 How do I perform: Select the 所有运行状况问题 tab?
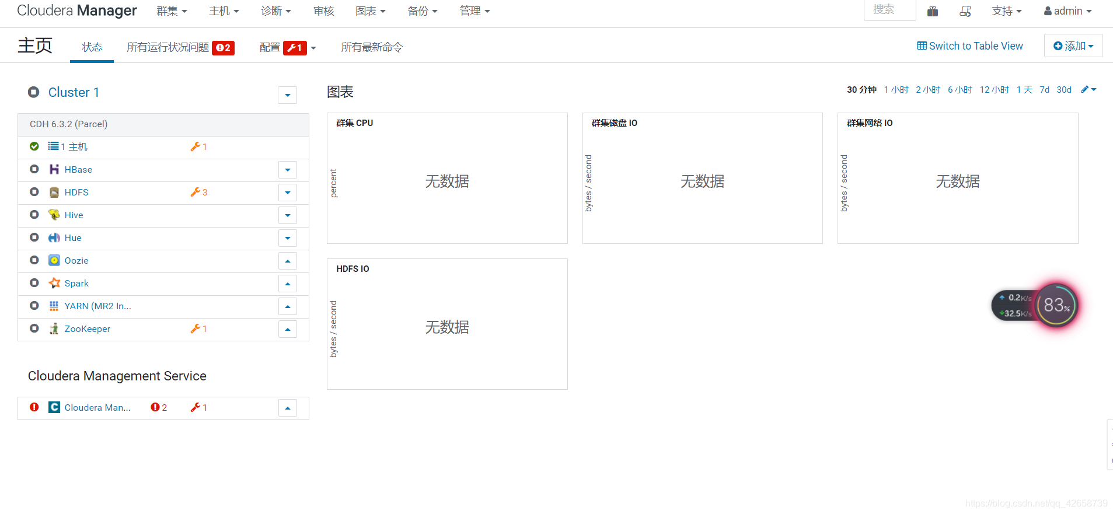pos(180,47)
